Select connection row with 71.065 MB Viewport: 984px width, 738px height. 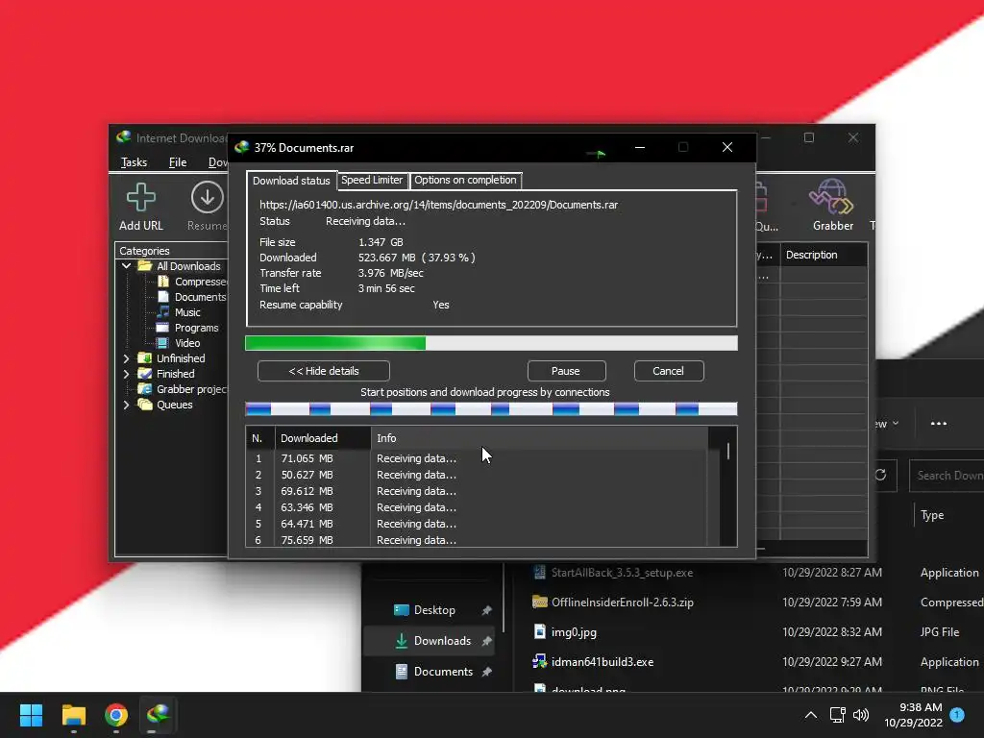(477, 458)
